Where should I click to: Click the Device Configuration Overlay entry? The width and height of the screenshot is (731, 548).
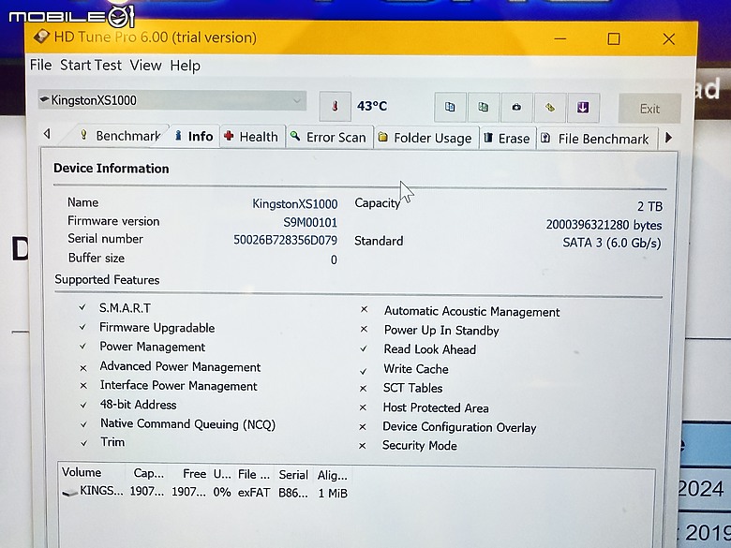(459, 427)
